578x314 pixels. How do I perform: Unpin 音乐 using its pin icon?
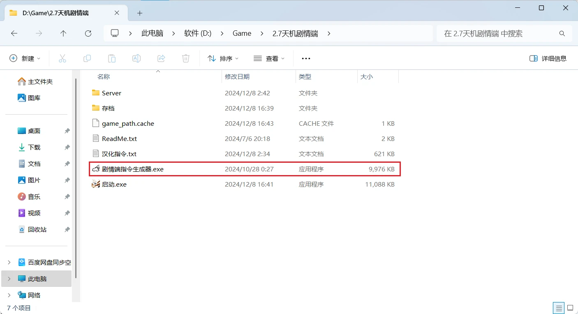67,196
